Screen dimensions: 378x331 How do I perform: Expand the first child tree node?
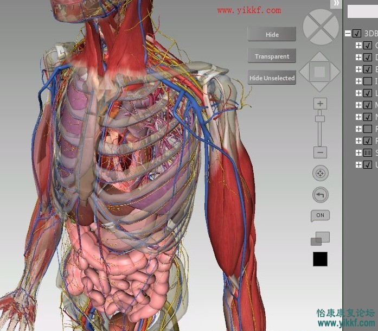[358, 46]
